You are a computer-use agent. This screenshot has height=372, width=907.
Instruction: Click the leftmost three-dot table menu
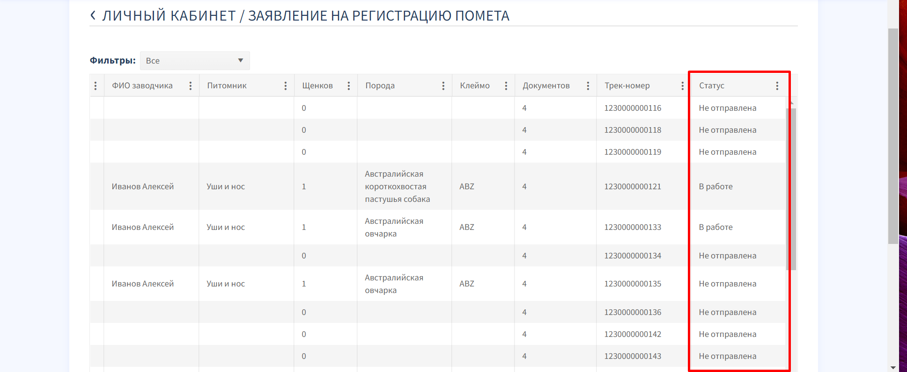click(x=96, y=86)
